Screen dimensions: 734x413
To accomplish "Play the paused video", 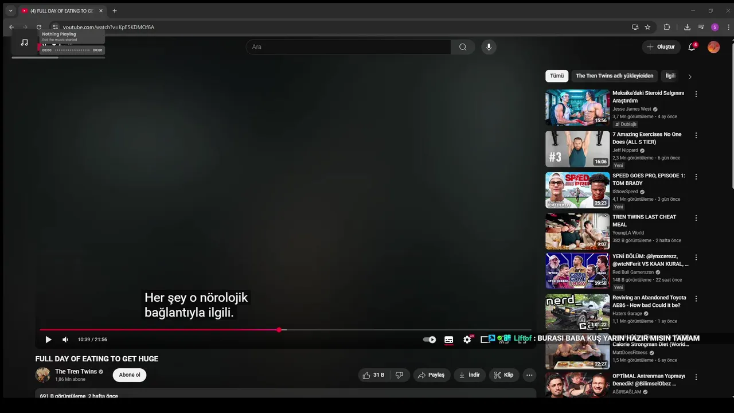I will [x=48, y=340].
